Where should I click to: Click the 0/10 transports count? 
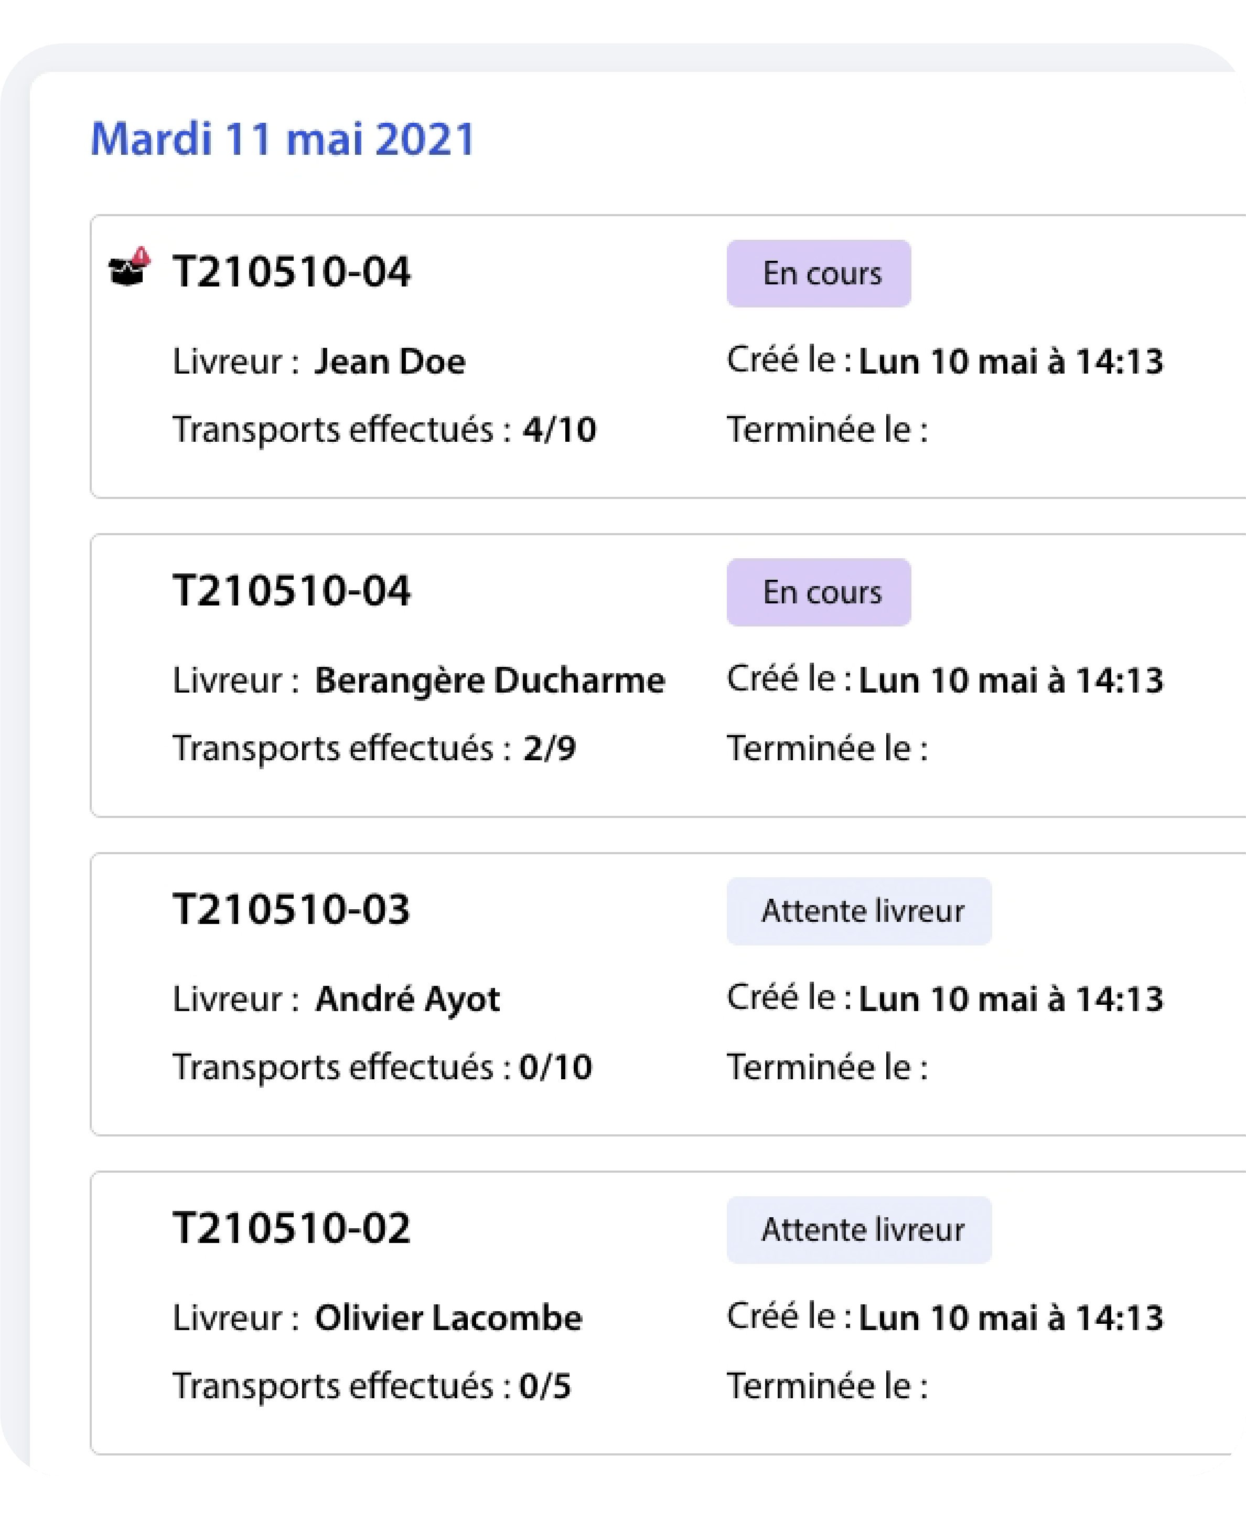555,1067
